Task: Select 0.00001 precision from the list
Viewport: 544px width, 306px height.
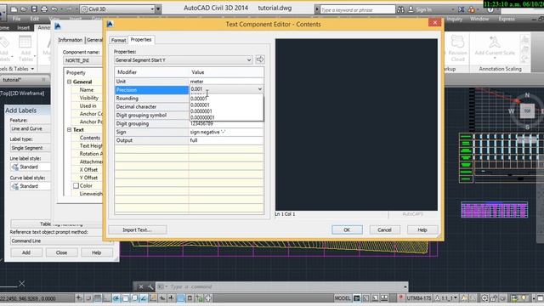Action: (x=198, y=99)
